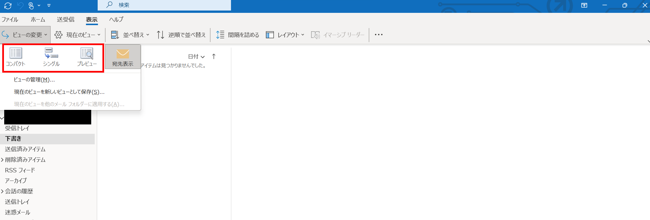Select the 下書き folder
Viewport: 650px width, 220px height.
[47, 139]
